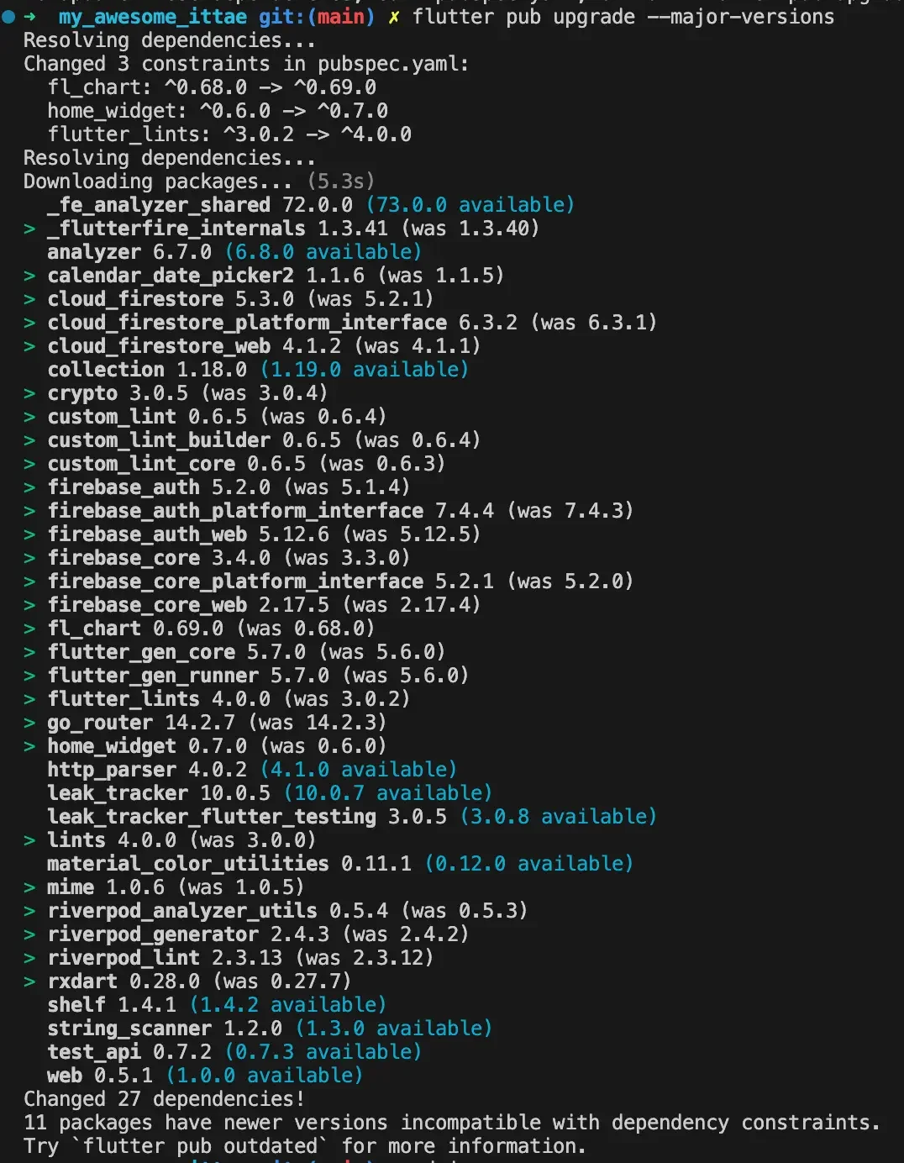This screenshot has height=1163, width=904.
Task: Click the > marker beside lints 4.0.0
Action: tap(29, 840)
